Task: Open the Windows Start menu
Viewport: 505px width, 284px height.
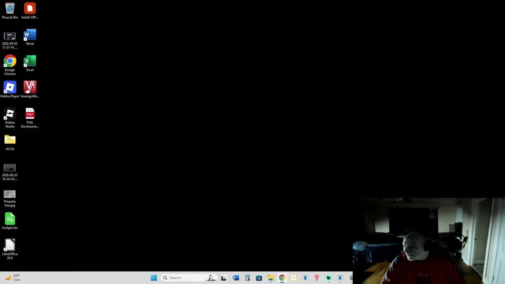Action: [x=153, y=278]
